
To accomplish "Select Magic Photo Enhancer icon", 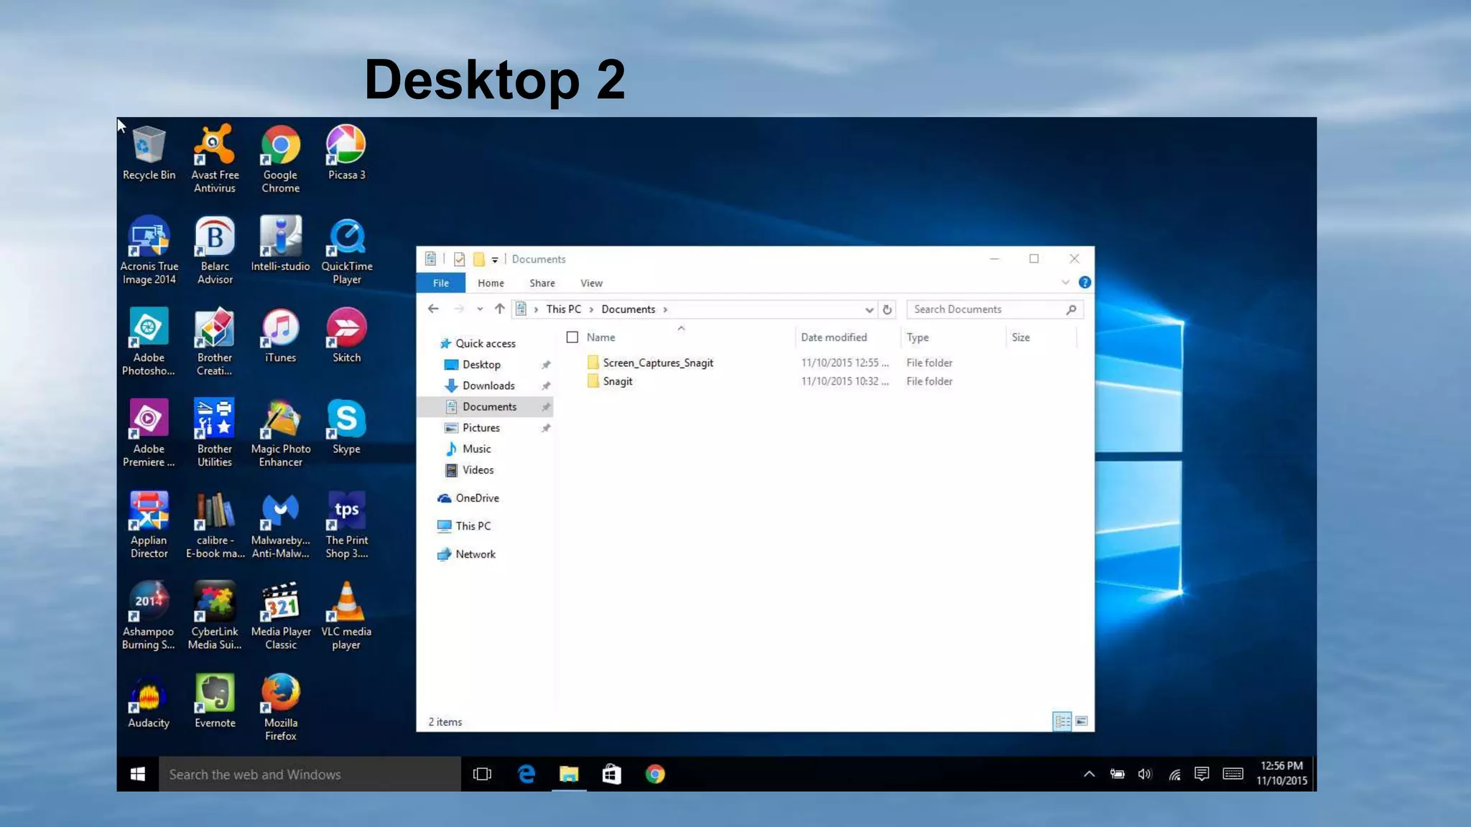I will coord(280,433).
